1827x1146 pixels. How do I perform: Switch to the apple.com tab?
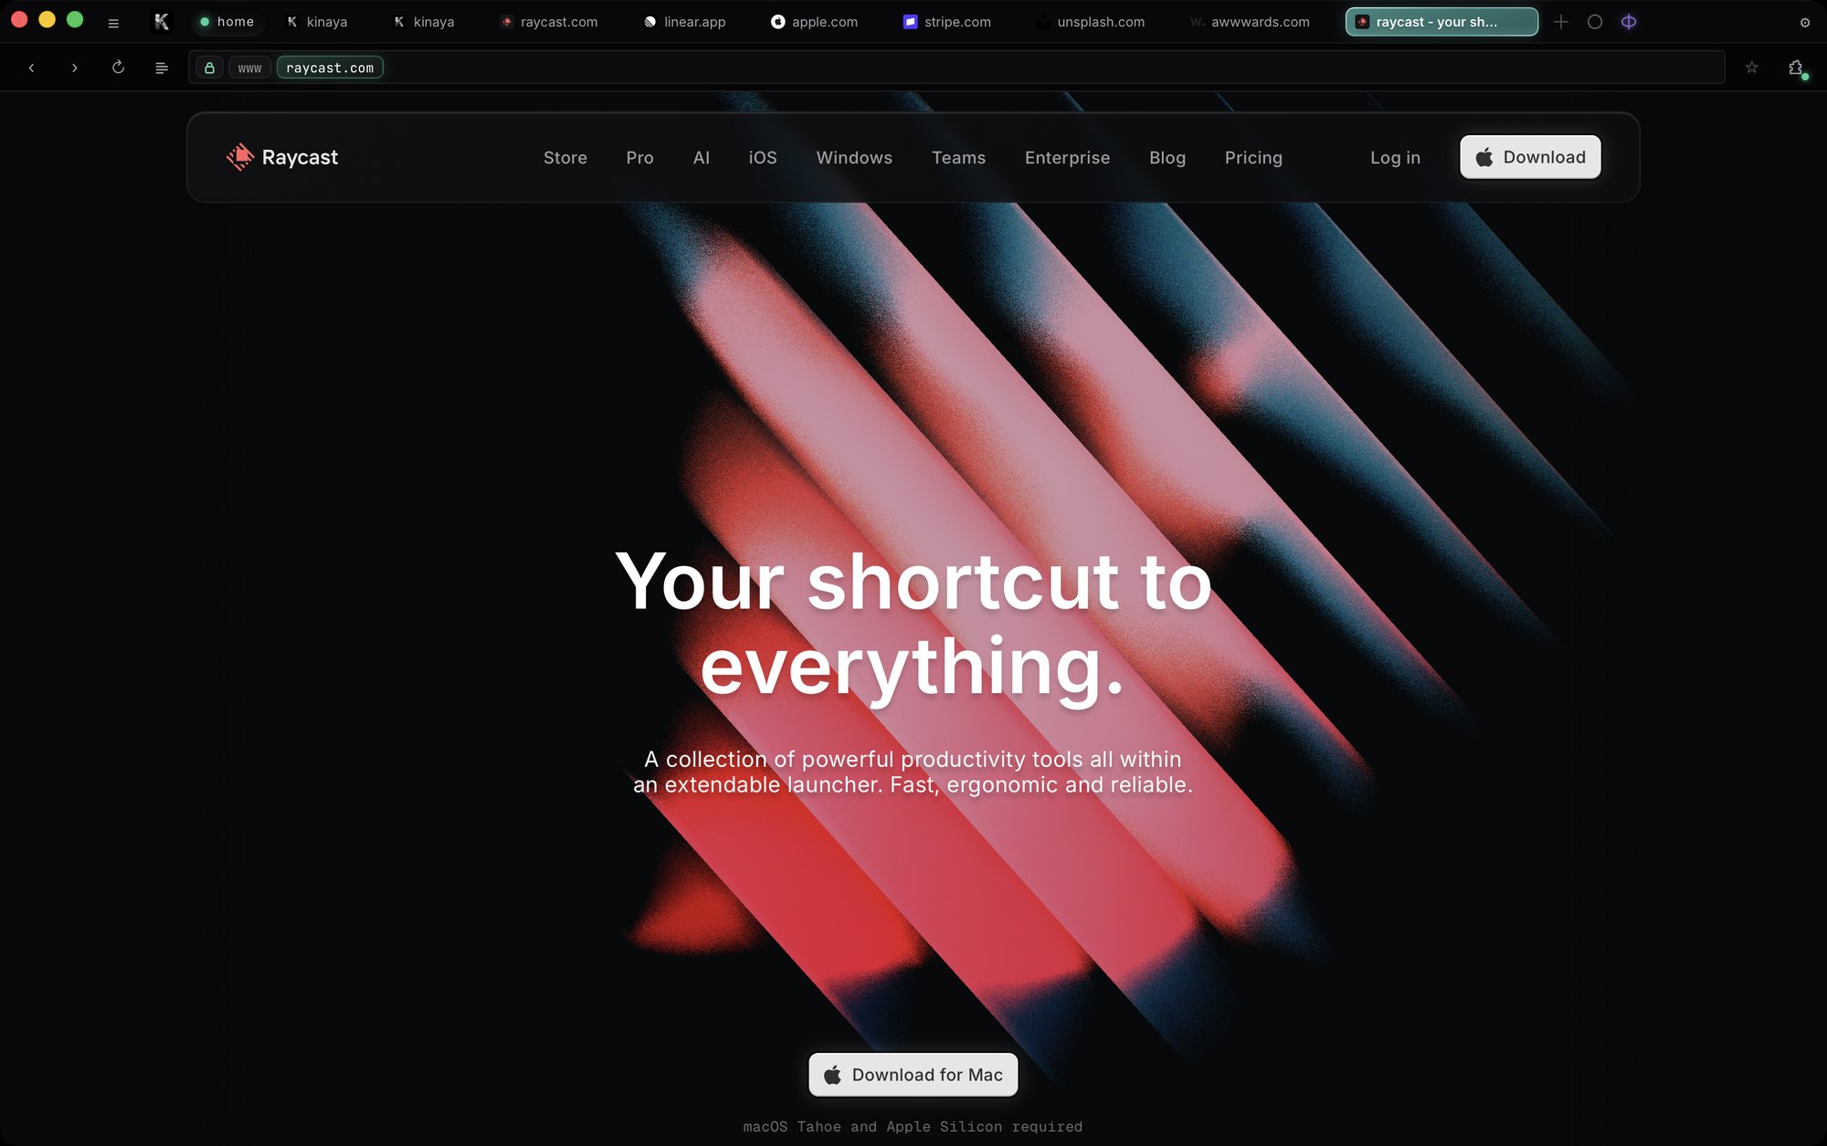pyautogui.click(x=815, y=22)
